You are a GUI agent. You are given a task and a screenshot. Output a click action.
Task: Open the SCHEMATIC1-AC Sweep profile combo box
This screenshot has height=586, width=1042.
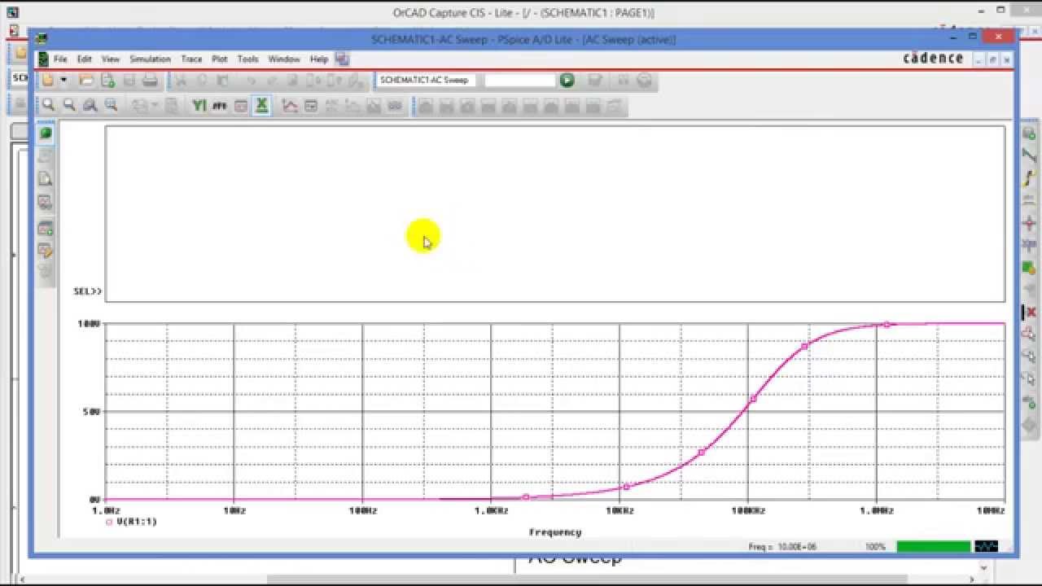[427, 80]
